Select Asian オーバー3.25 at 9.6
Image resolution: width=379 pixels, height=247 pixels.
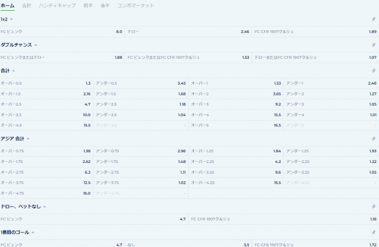coord(236,172)
